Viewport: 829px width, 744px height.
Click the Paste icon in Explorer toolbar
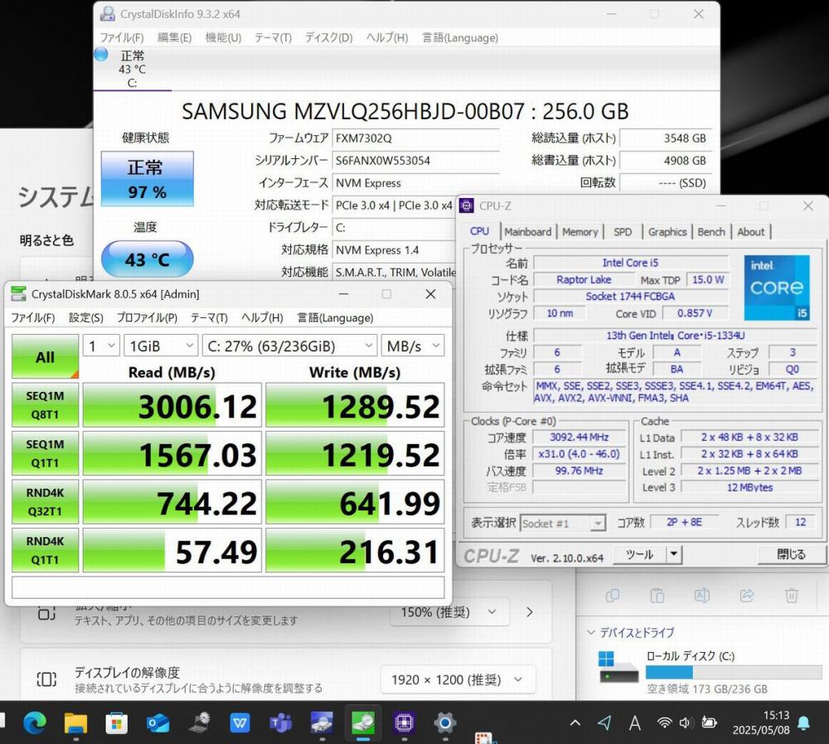(x=657, y=596)
